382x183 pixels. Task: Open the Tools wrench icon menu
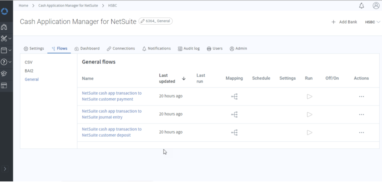pyautogui.click(x=6, y=39)
